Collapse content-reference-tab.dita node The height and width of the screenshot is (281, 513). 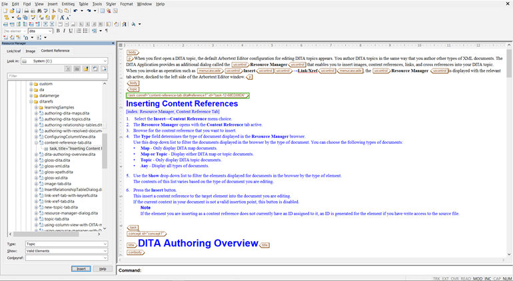[x=37, y=143]
